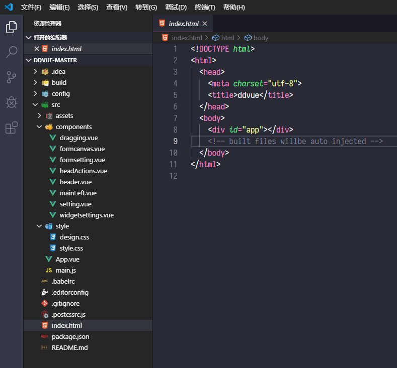Viewport: 397px width, 368px height.
Task: Close the index.html editor tab
Action: 205,24
